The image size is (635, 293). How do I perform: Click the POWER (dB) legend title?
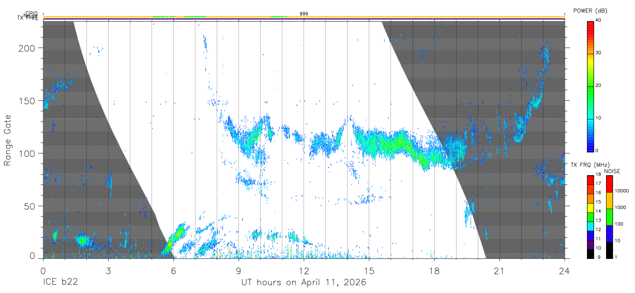[590, 11]
